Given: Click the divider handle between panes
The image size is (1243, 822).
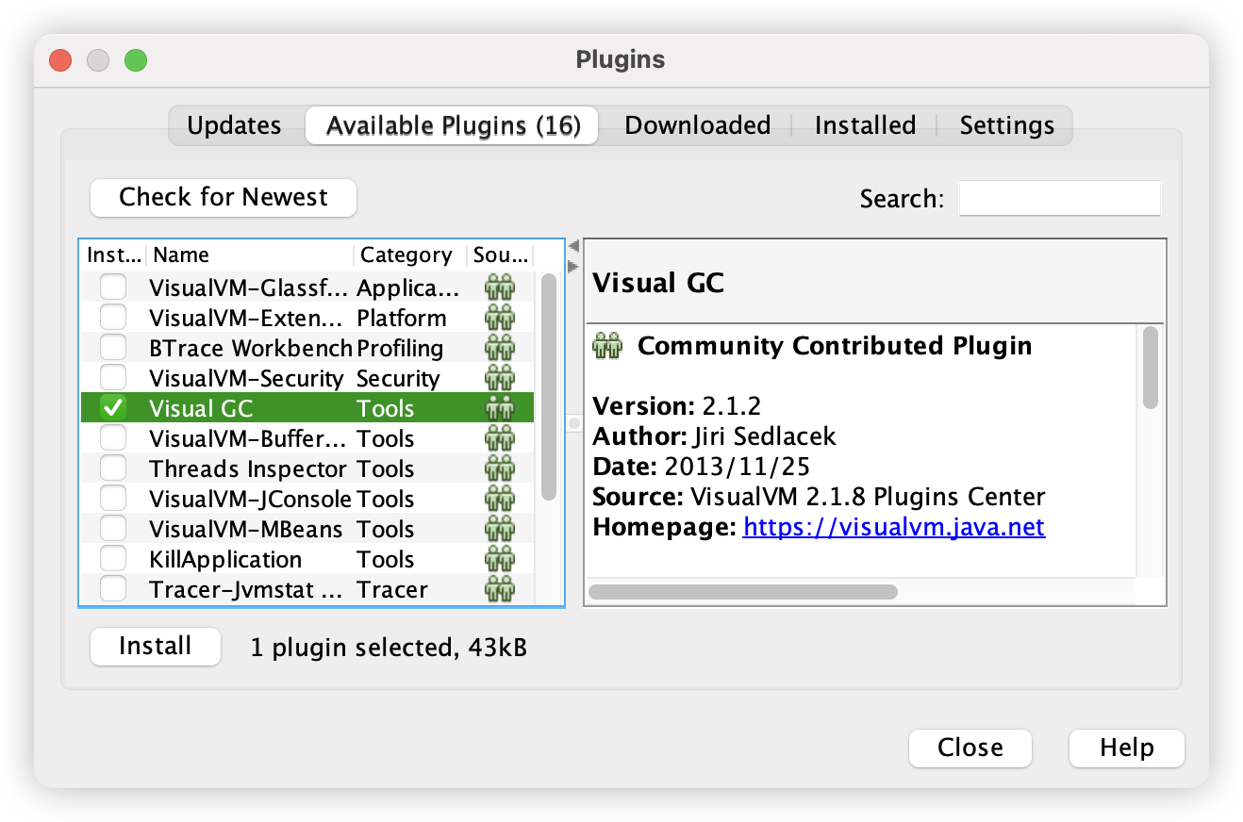Looking at the screenshot, I should click(573, 424).
